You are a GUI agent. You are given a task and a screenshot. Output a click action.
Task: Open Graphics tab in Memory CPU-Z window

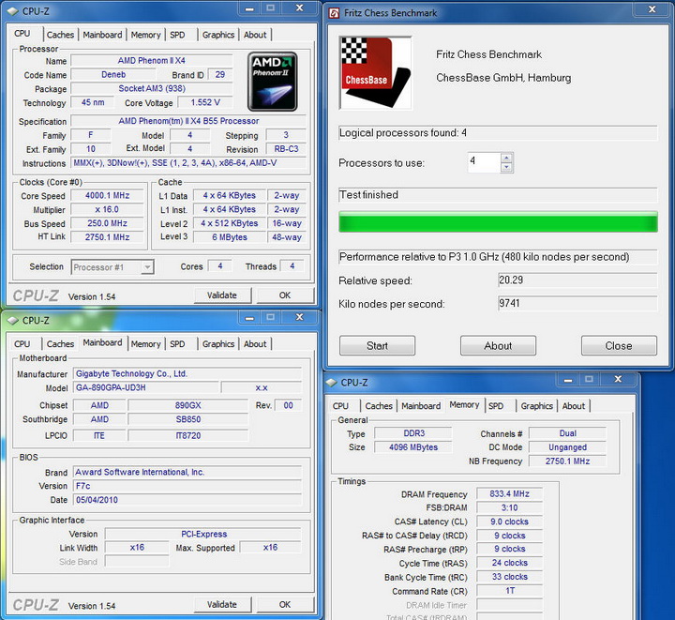pyautogui.click(x=537, y=406)
